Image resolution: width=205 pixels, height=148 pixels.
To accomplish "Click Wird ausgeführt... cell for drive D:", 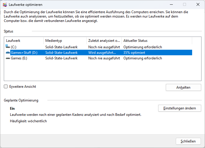I will click(x=102, y=53).
